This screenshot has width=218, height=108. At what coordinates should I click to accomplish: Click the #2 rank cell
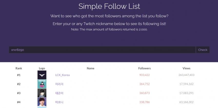pos(19,84)
